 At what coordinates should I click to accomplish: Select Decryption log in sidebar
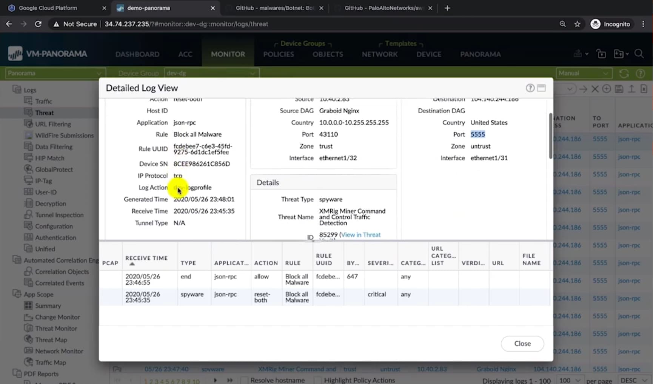tap(51, 204)
